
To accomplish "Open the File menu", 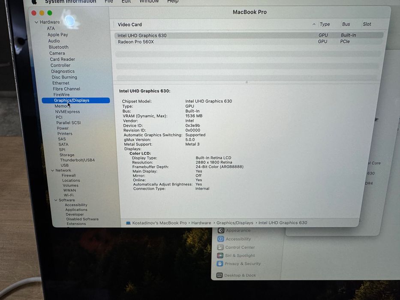I will (108, 2).
